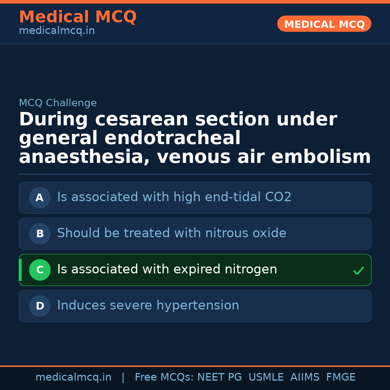Open the medicalmcq.in link under the header title
This screenshot has height=390, width=390.
tap(57, 31)
